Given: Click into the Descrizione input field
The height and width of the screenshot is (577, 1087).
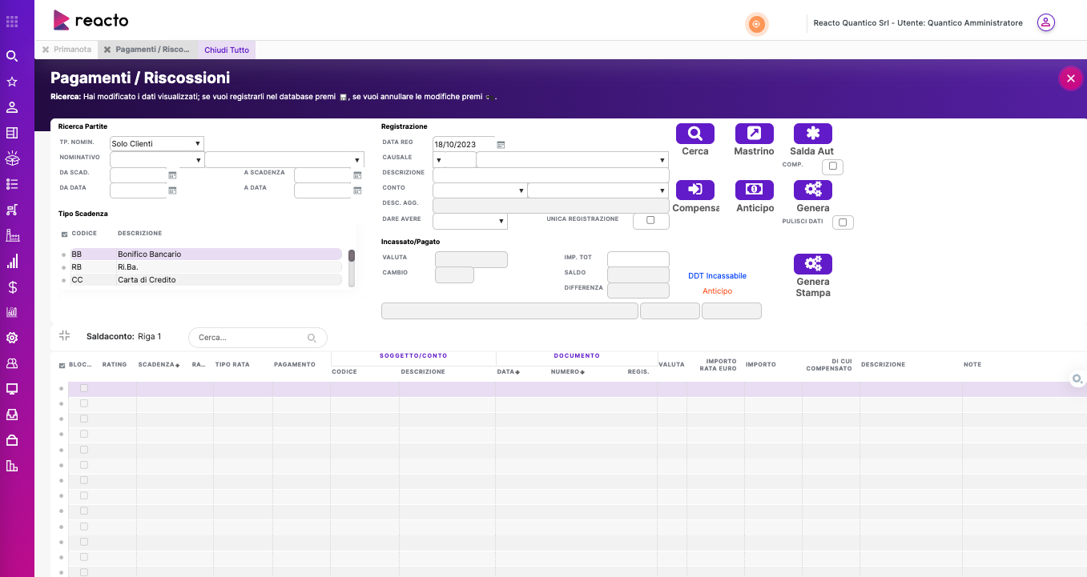Looking at the screenshot, I should click(x=550, y=175).
